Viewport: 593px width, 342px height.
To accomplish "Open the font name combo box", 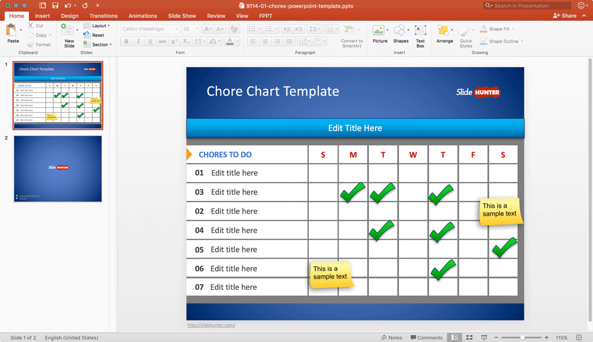I will tap(149, 28).
